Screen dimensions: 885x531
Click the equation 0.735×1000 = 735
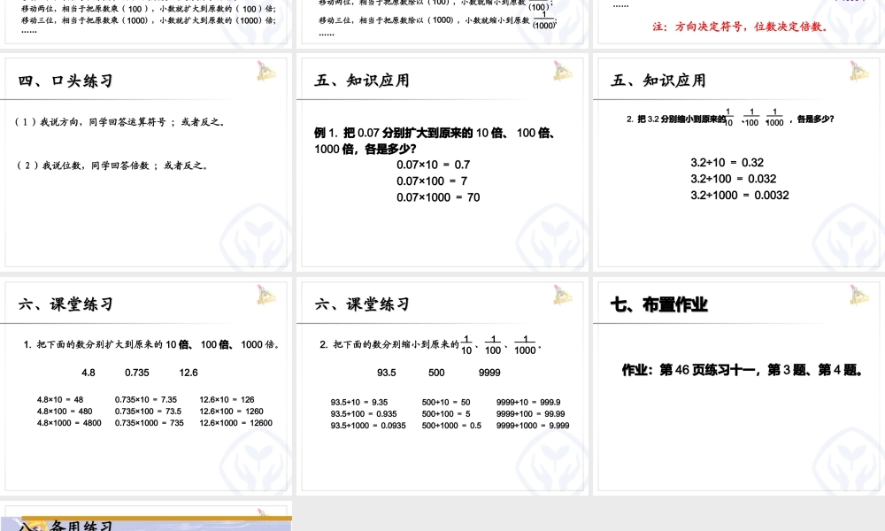tap(149, 423)
